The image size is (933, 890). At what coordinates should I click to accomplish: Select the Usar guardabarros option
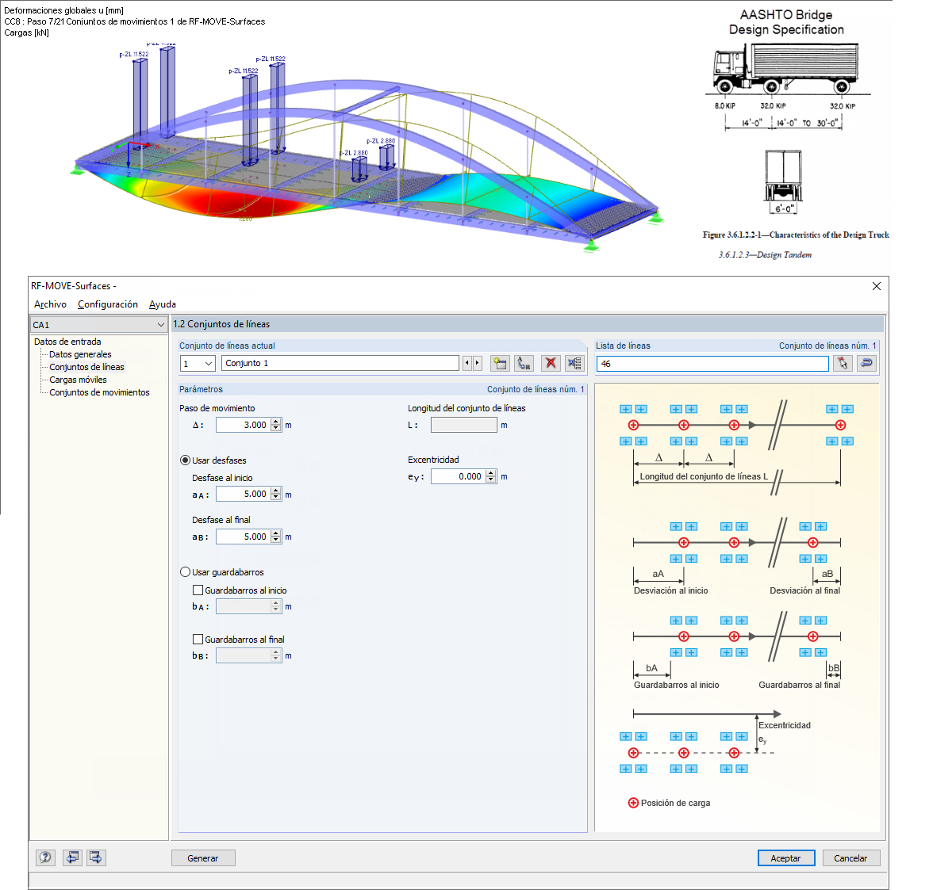(185, 571)
